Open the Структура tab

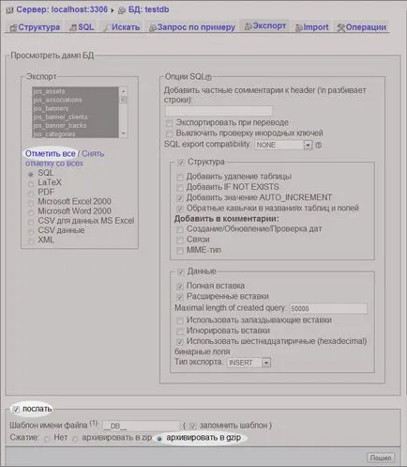click(x=35, y=27)
